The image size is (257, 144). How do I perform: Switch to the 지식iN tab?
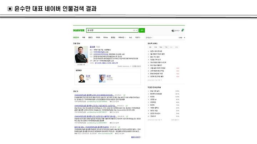(105, 38)
